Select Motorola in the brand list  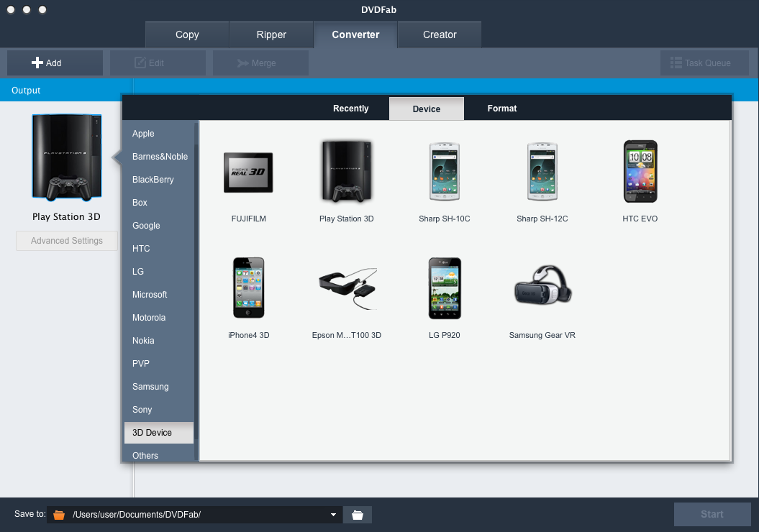(x=159, y=318)
